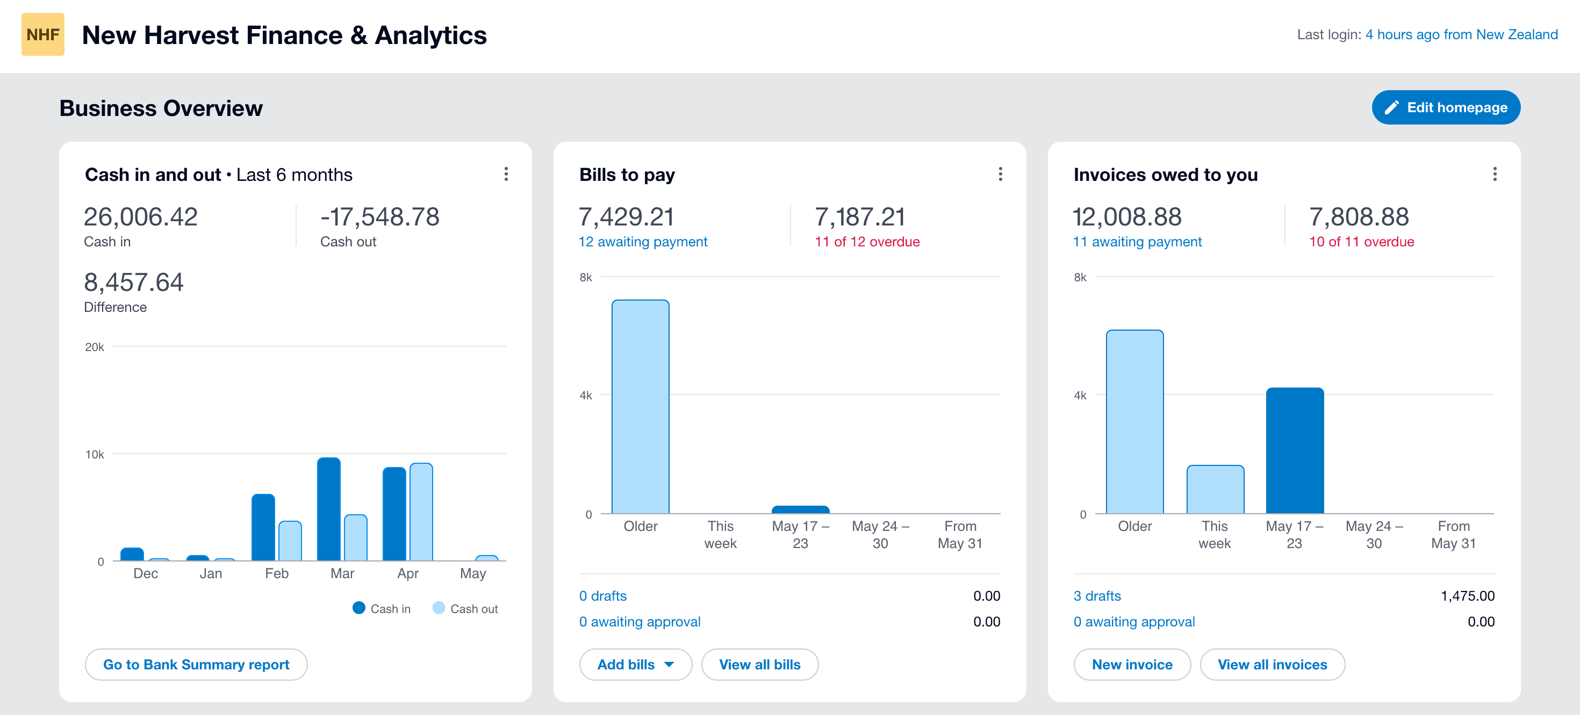Screen dimensions: 1580x715
Task: Click New Harvest Finance & Analytics title
Action: 284,35
